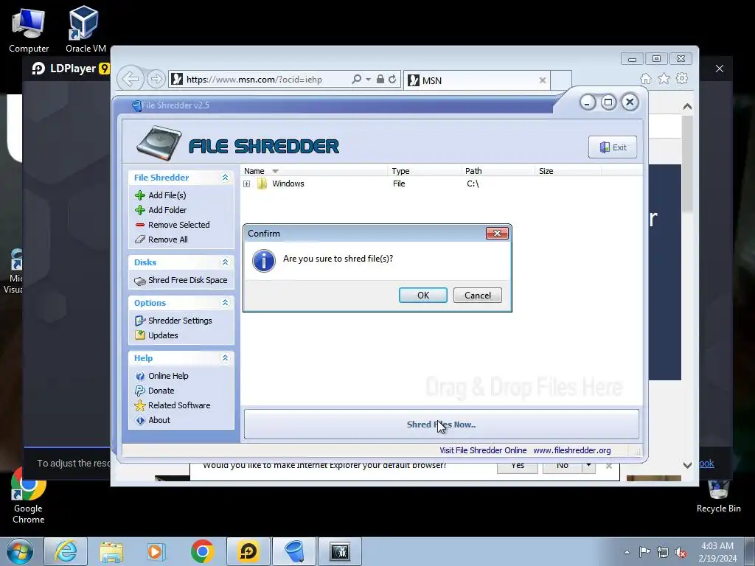Click Internet Explorer back arrow
The height and width of the screenshot is (566, 755).
[131, 78]
